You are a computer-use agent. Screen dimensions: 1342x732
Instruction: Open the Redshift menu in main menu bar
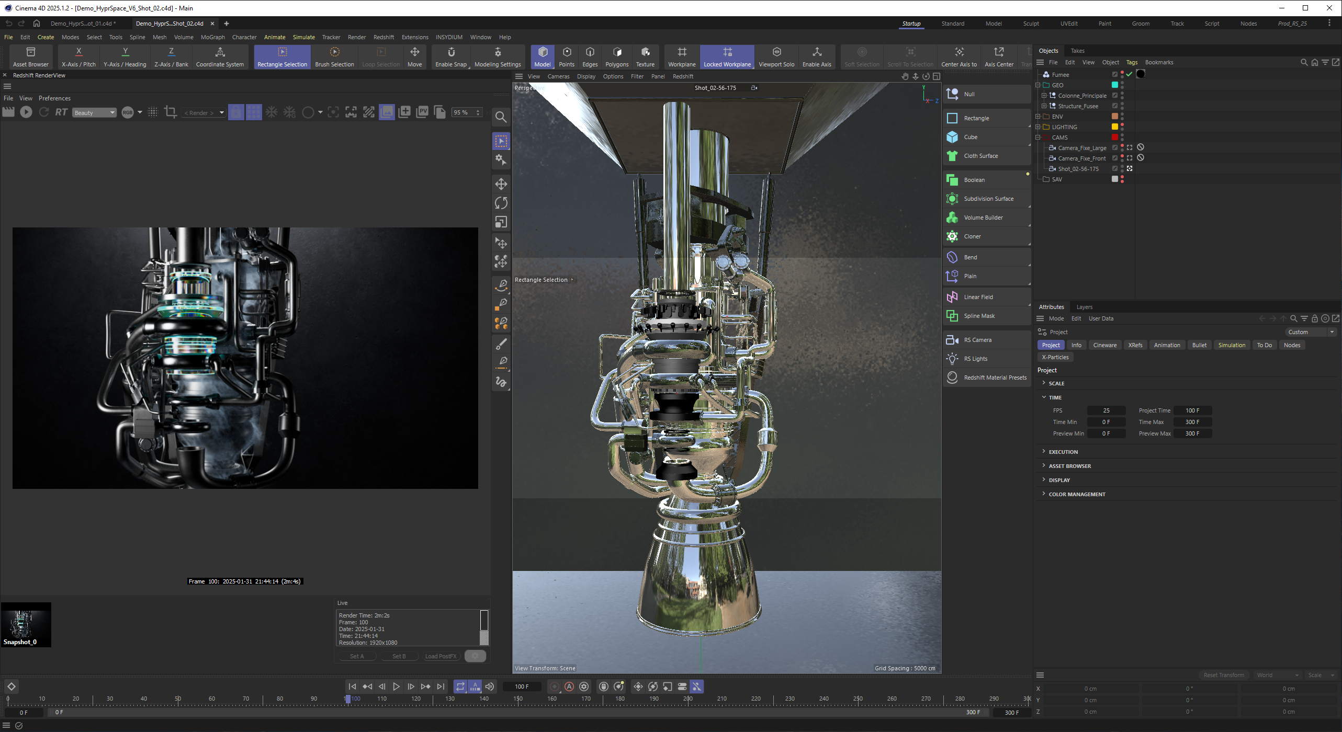(384, 37)
